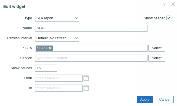177x106 pixels.
Task: Focus the Name text field
Action: click(91, 28)
